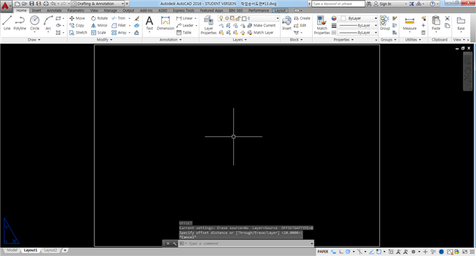Screen dimensions: 476x256
Task: Activate the Move command
Action: tap(77, 18)
